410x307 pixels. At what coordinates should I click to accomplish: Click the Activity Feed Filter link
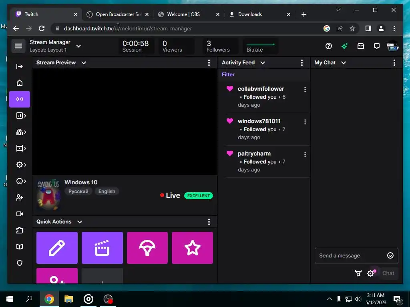(228, 74)
